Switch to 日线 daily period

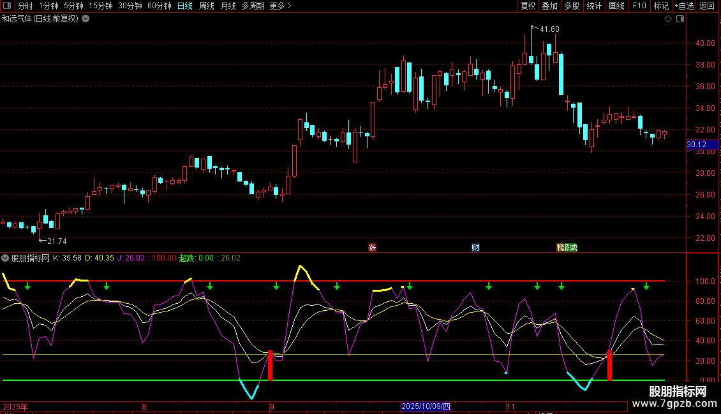[x=184, y=6]
